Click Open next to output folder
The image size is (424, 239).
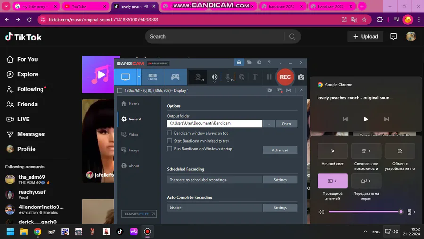[286, 124]
